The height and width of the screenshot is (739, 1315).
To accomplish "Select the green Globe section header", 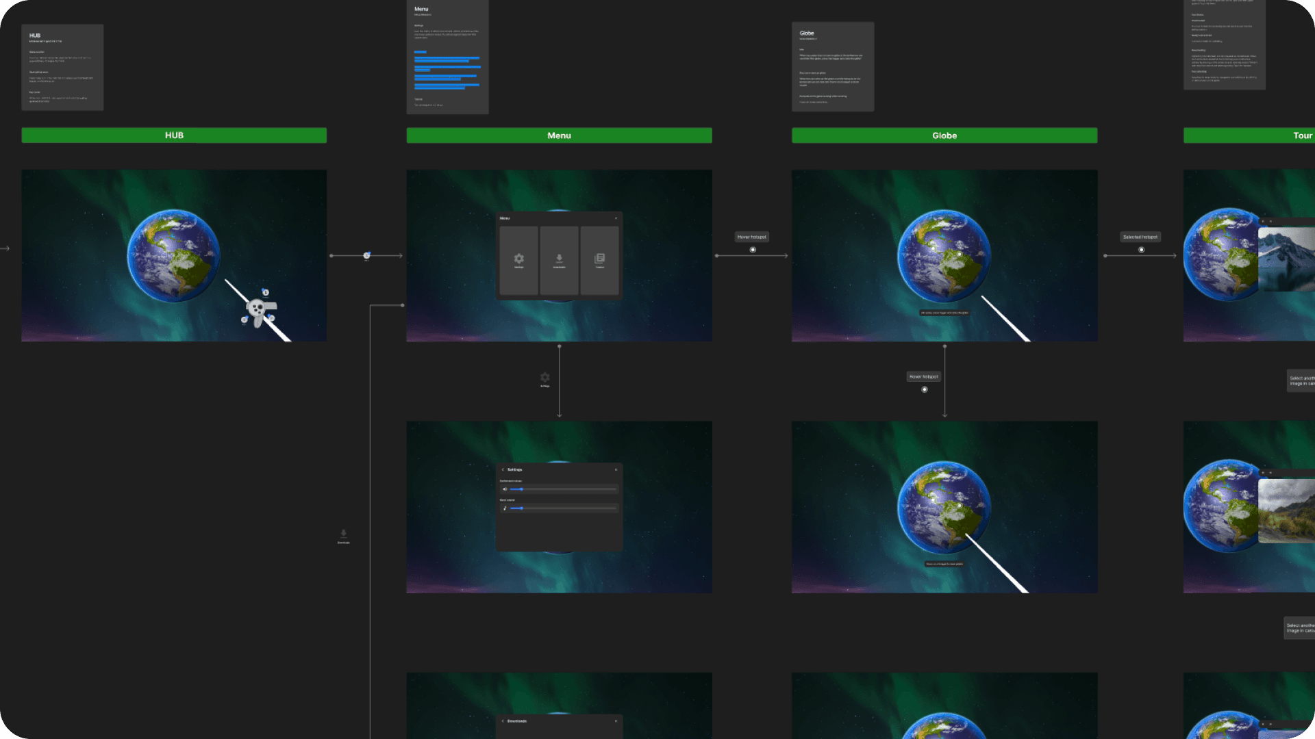I will [944, 135].
